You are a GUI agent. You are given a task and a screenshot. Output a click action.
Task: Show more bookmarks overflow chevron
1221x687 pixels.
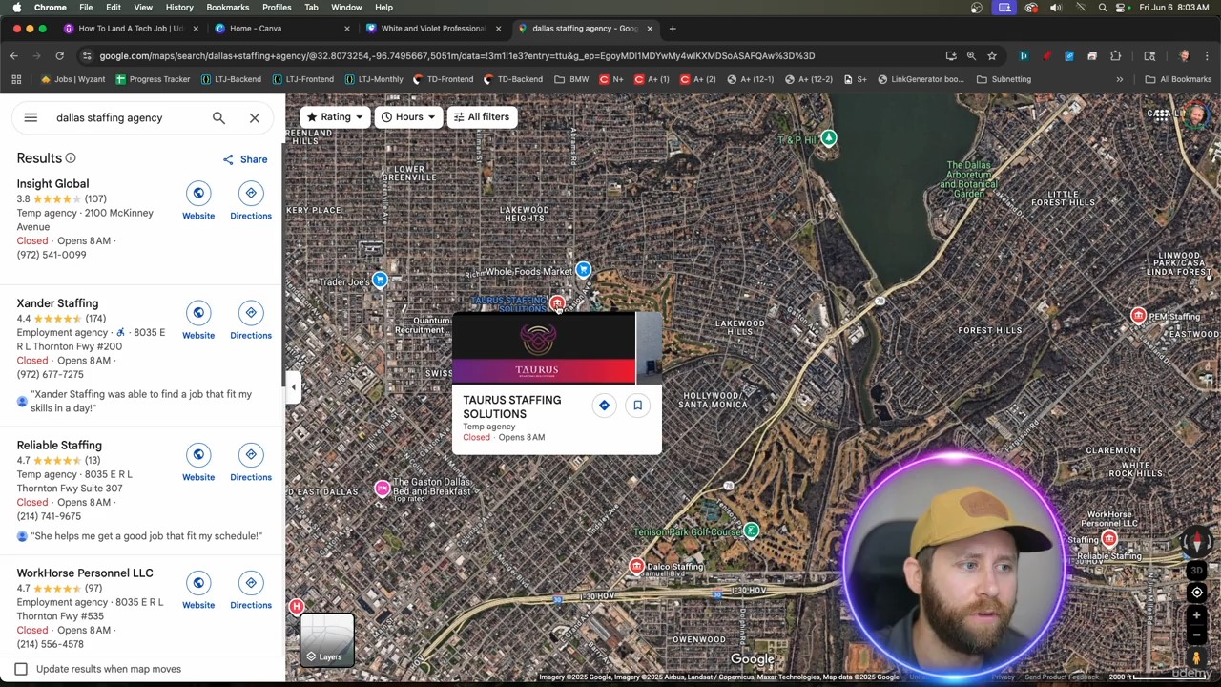point(1119,80)
